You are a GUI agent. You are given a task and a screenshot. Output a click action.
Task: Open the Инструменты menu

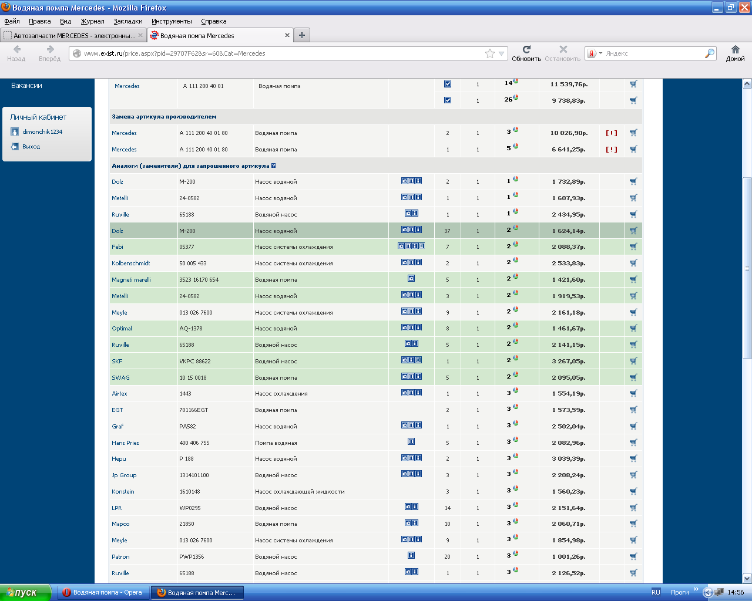[x=172, y=21]
